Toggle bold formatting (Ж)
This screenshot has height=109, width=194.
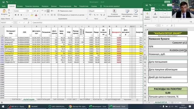(15, 15)
